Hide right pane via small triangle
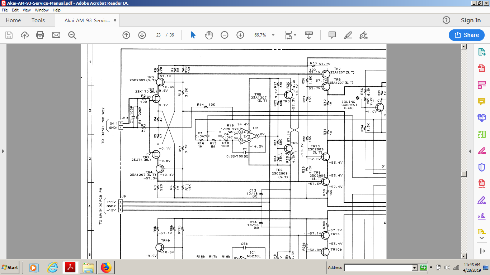This screenshot has height=275, width=490. 470,151
